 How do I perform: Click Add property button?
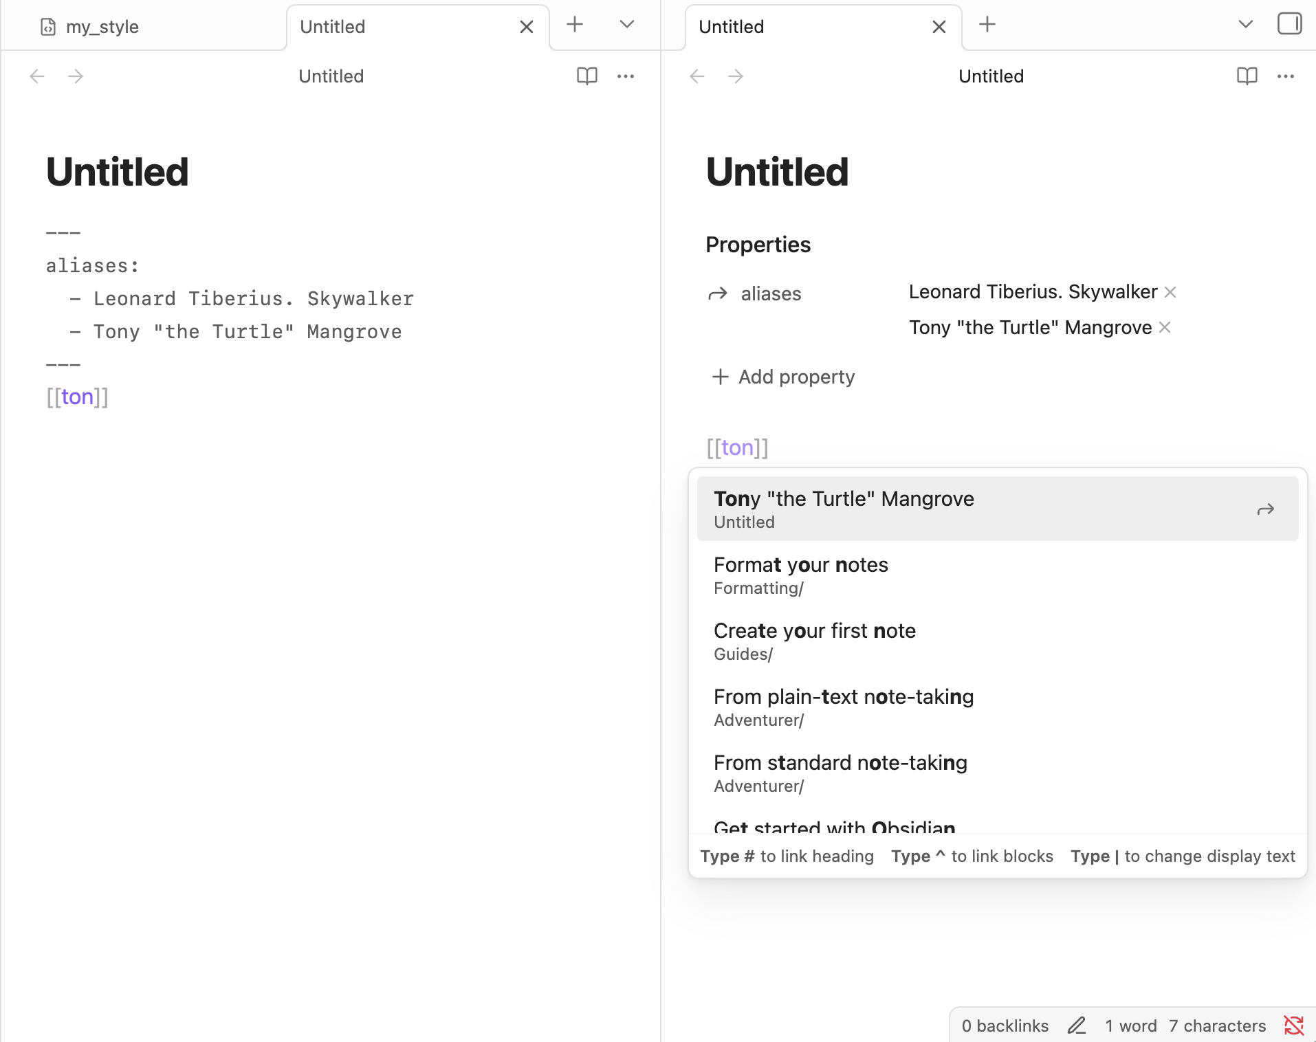pyautogui.click(x=784, y=377)
